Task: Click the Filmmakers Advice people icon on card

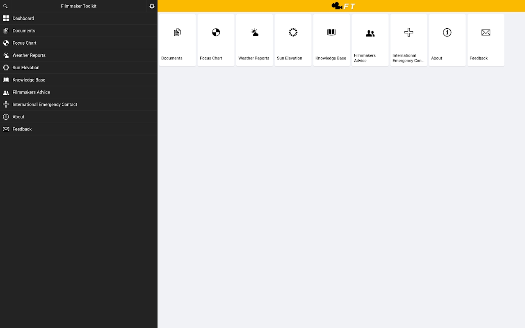Action: click(x=370, y=34)
